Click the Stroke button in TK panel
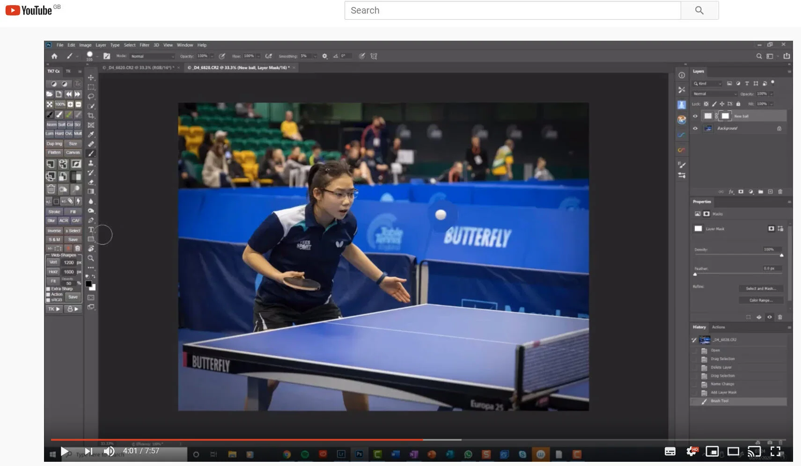This screenshot has width=801, height=466. point(54,212)
